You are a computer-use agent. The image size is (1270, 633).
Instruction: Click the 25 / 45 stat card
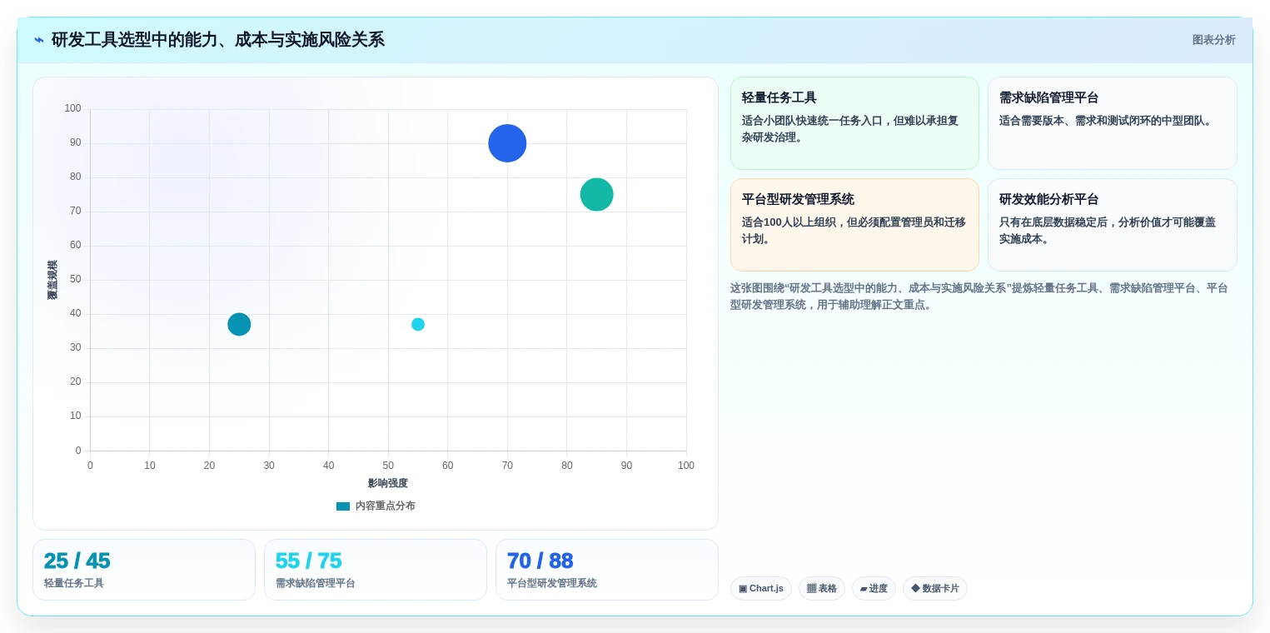pos(144,570)
